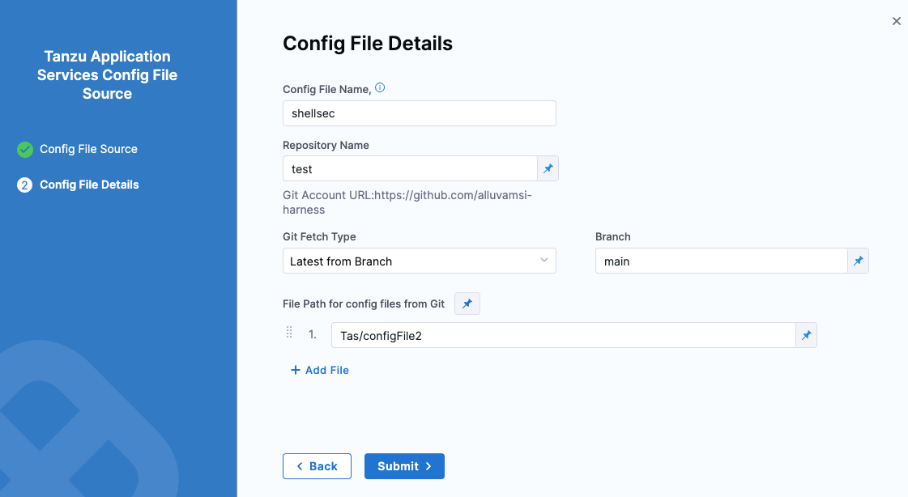Click the Repository Name input field
Image resolution: width=908 pixels, height=497 pixels.
pos(410,168)
